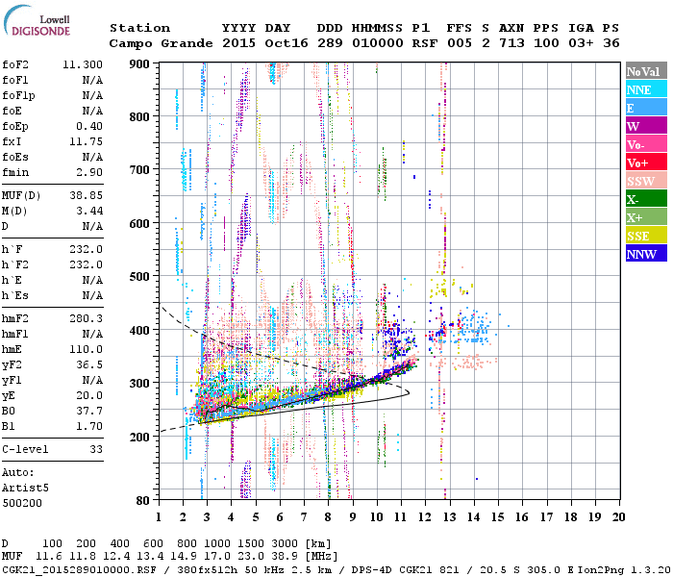
Task: Select the Vo- pink legend swatch
Action: coord(646,144)
